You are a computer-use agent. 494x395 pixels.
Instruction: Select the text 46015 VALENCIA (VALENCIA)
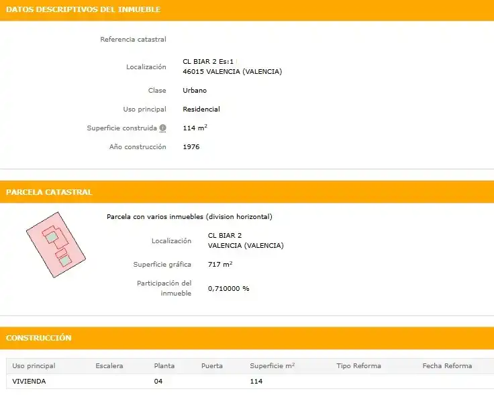(x=232, y=72)
